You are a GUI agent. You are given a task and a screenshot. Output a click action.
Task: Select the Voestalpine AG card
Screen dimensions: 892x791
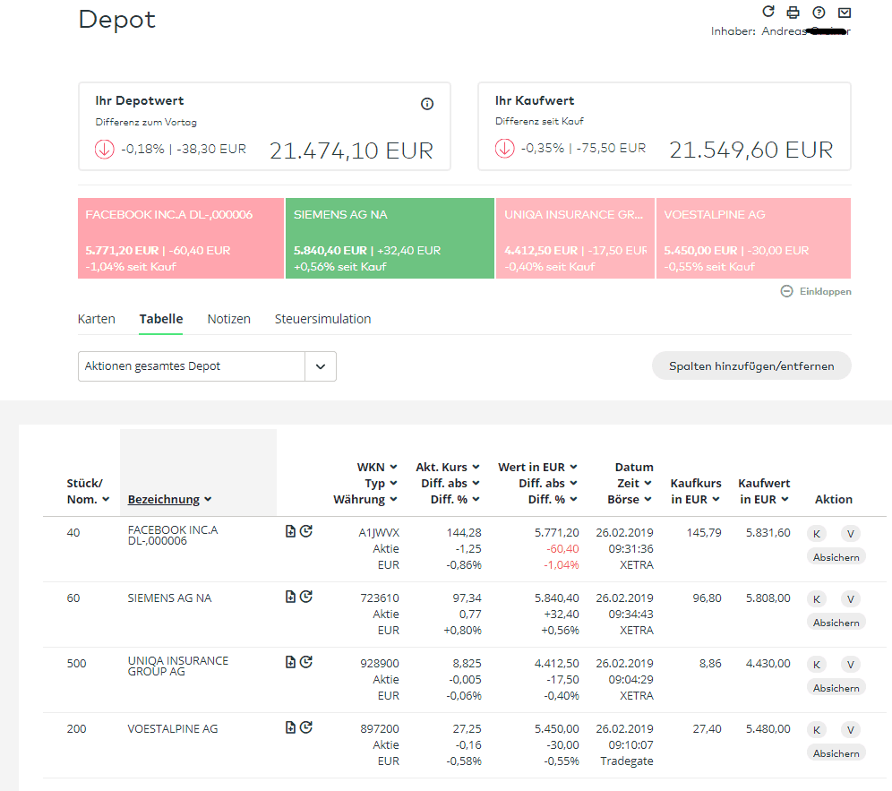[754, 238]
